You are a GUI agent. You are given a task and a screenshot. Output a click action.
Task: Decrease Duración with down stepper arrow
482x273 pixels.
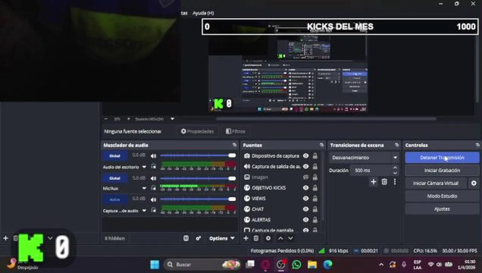click(395, 173)
